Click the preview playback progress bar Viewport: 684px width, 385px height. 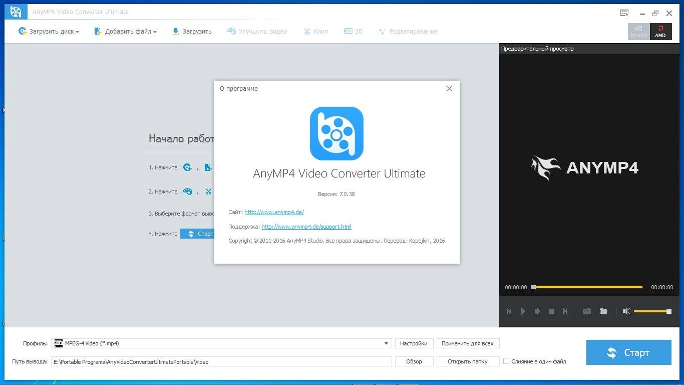[x=587, y=287]
